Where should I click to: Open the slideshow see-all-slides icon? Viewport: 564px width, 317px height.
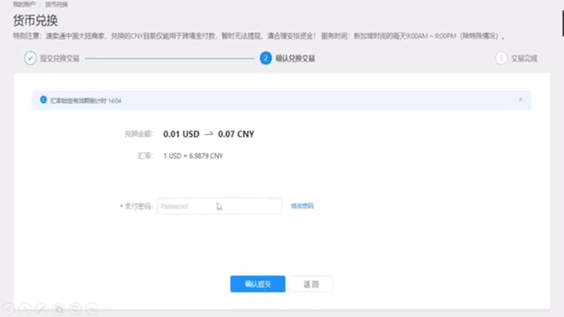59,309
